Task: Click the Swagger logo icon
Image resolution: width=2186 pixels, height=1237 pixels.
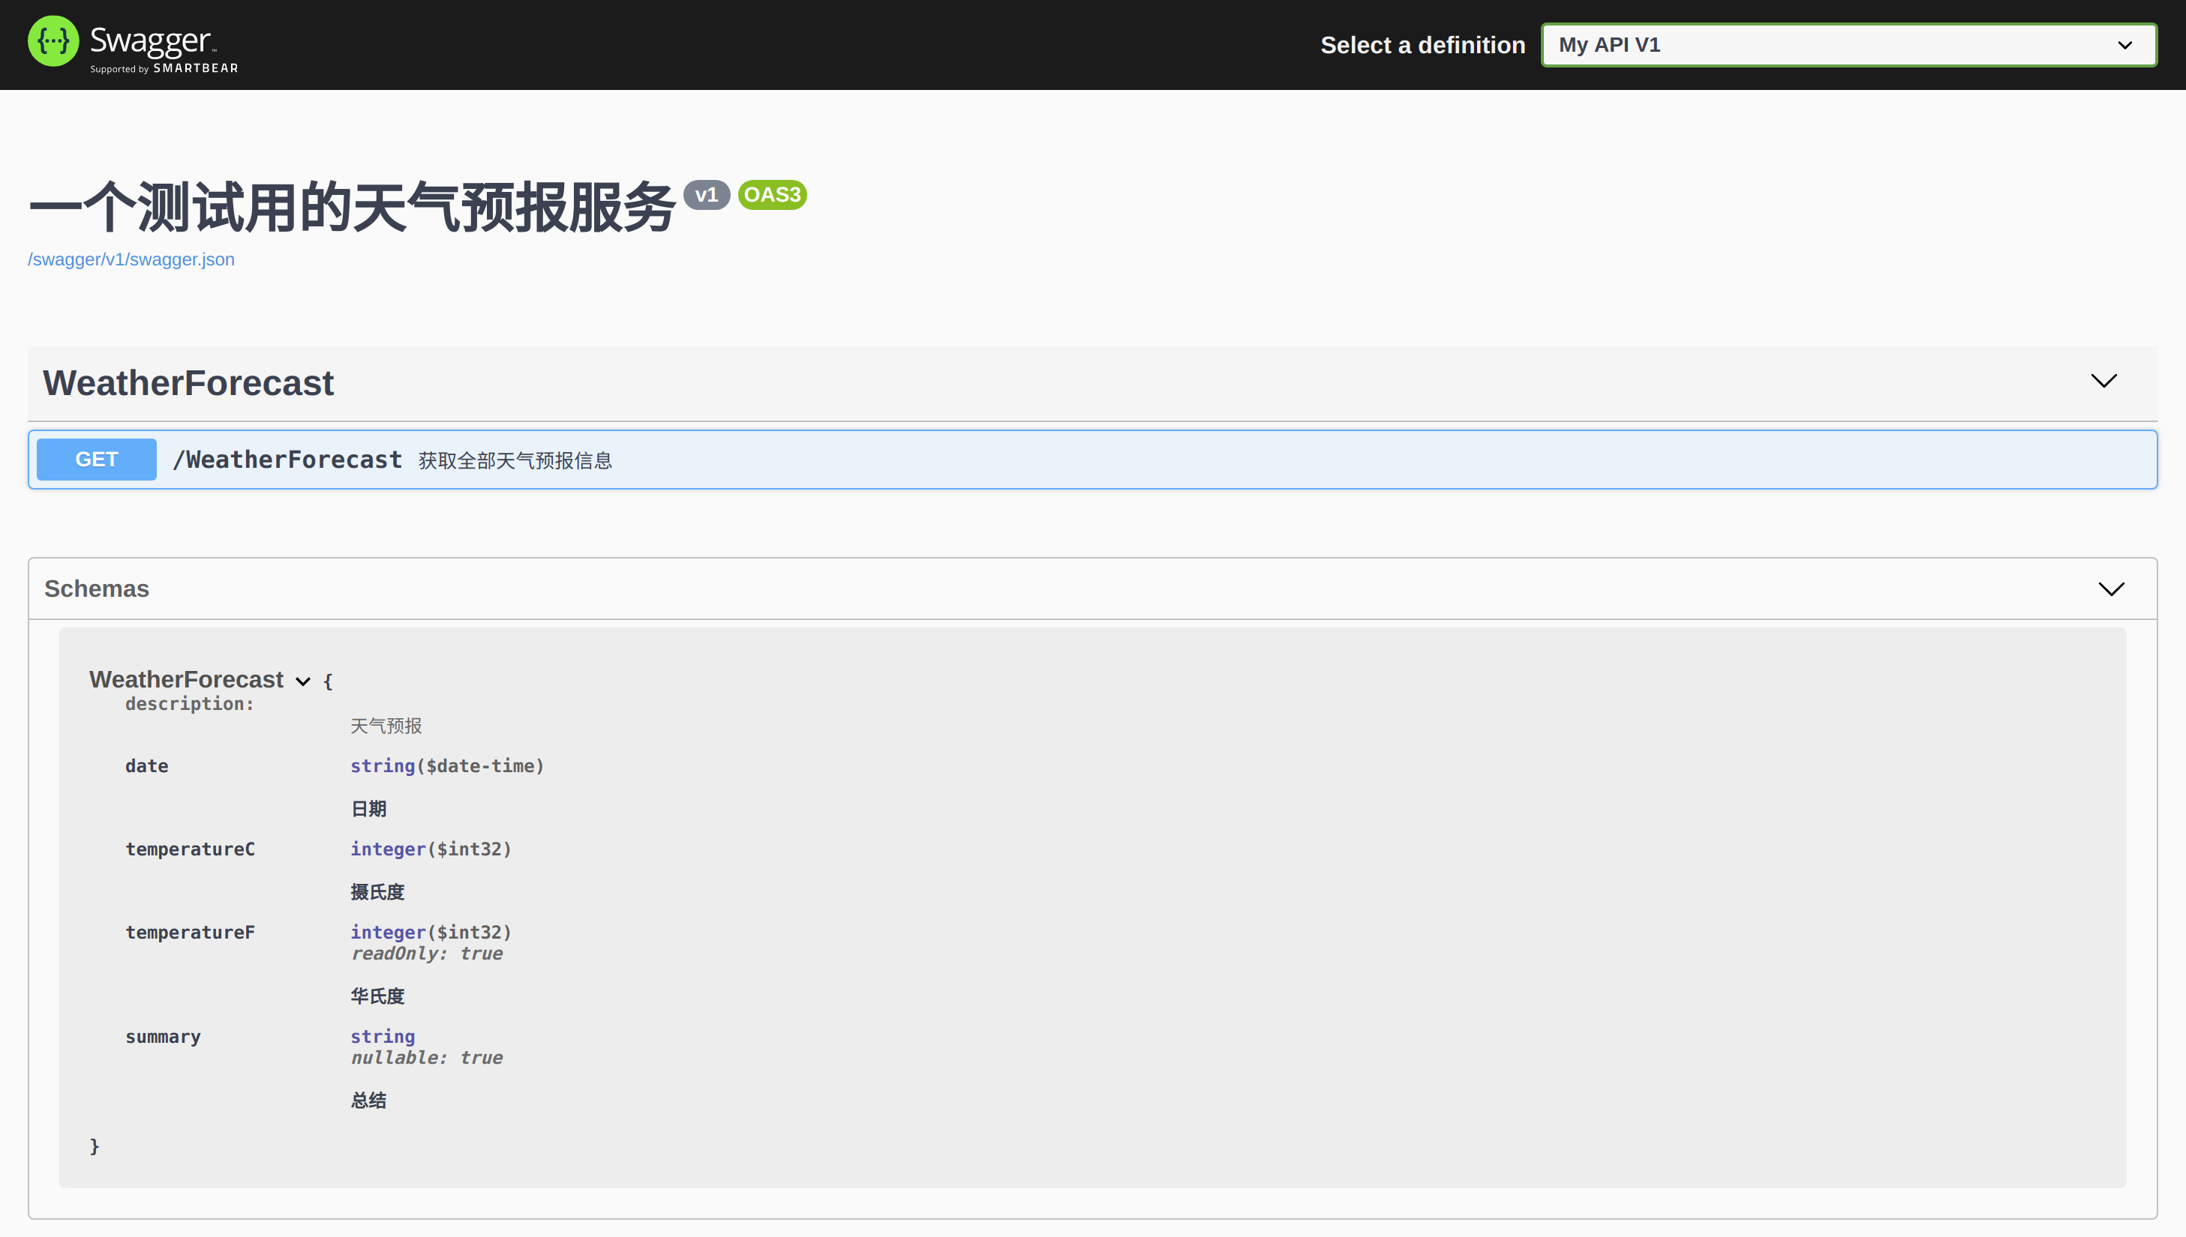Action: (x=53, y=42)
